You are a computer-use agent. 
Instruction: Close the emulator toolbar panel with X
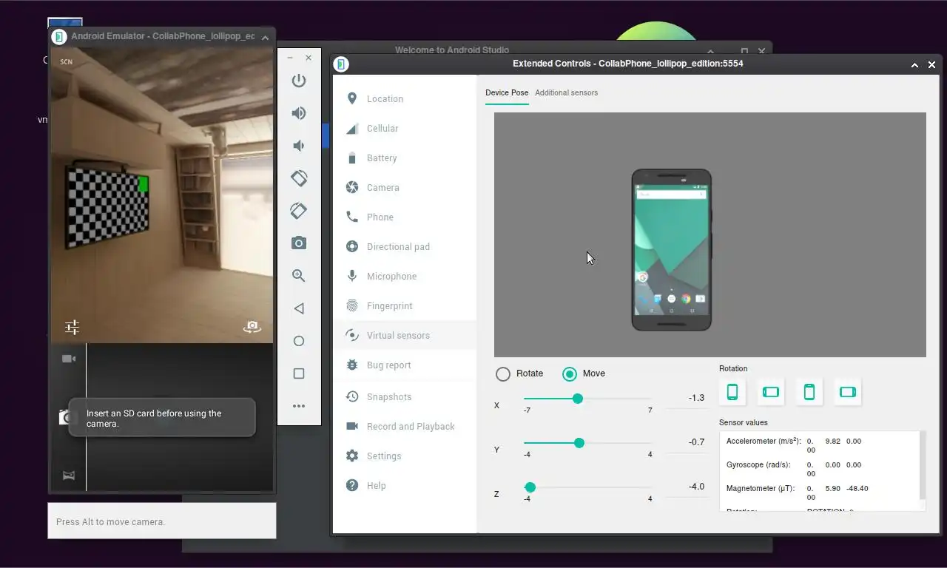point(309,58)
